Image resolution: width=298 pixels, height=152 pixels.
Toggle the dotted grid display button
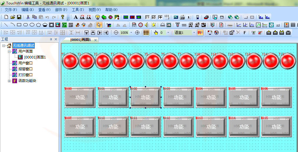[146, 33]
